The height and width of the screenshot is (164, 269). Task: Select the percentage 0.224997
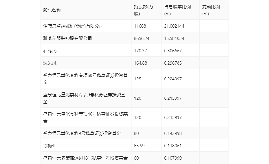(x=173, y=79)
